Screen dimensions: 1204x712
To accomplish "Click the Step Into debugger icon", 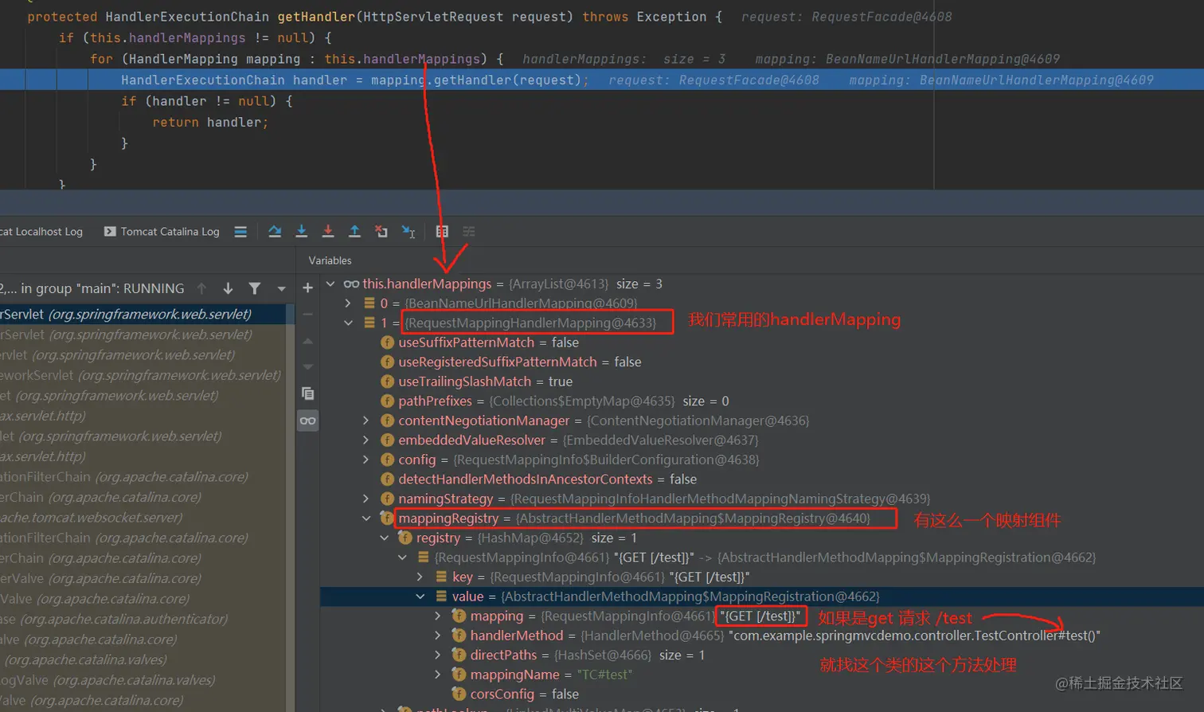I will pos(301,231).
